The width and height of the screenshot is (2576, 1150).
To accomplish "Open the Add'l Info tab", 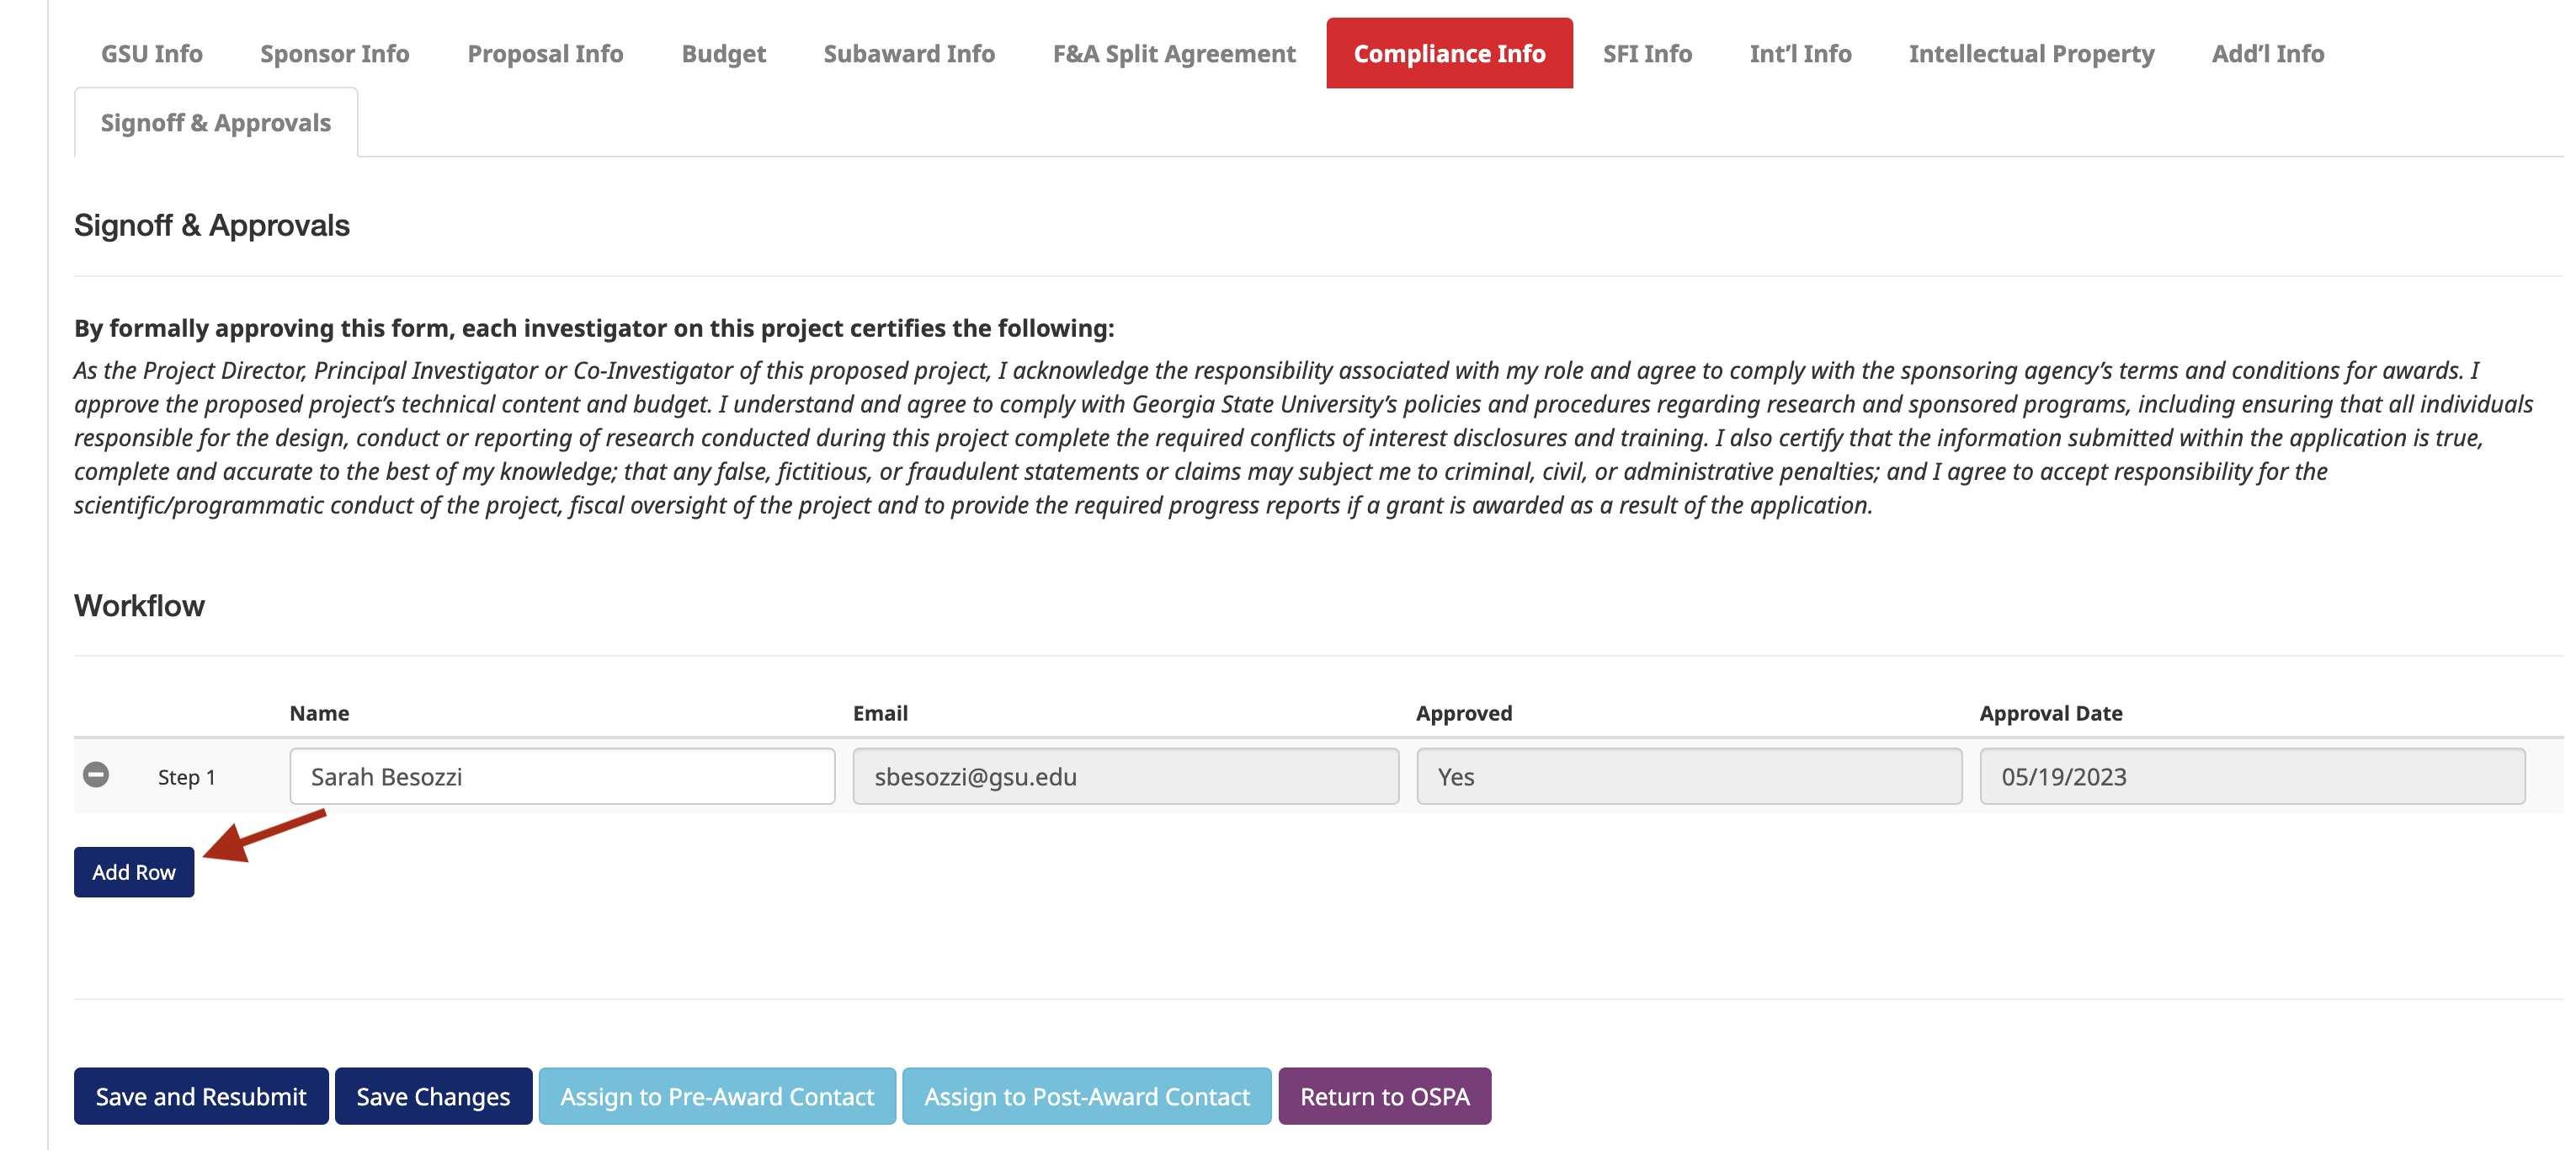I will click(2267, 54).
